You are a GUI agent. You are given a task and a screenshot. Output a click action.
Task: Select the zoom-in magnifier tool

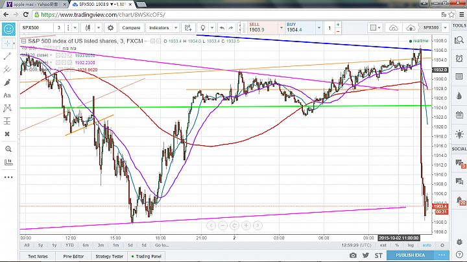point(8,149)
